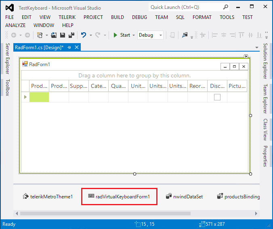Click the Align Lefts layout icon
273x229 pixels.
coord(215,35)
